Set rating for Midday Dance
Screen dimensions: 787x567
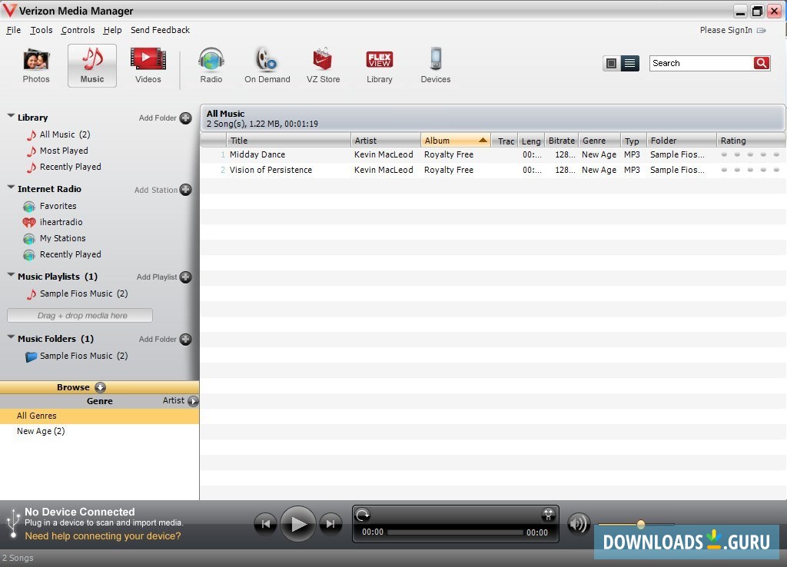[x=750, y=154]
